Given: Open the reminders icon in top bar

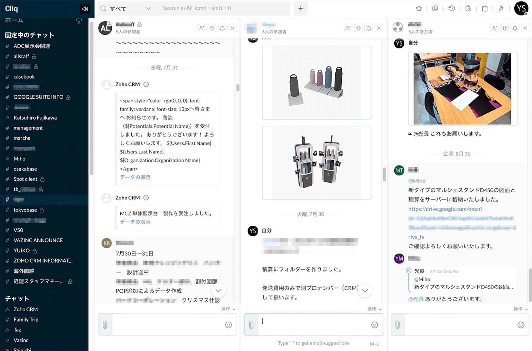Looking at the screenshot, I should pyautogui.click(x=468, y=9).
